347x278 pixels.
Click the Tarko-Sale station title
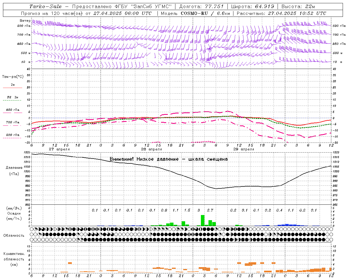pos(46,7)
